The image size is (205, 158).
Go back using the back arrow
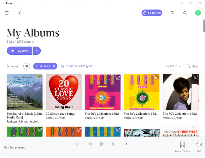tap(20, 13)
